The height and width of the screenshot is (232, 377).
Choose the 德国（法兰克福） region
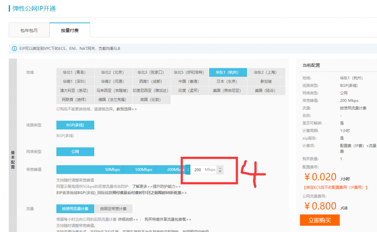[113, 100]
